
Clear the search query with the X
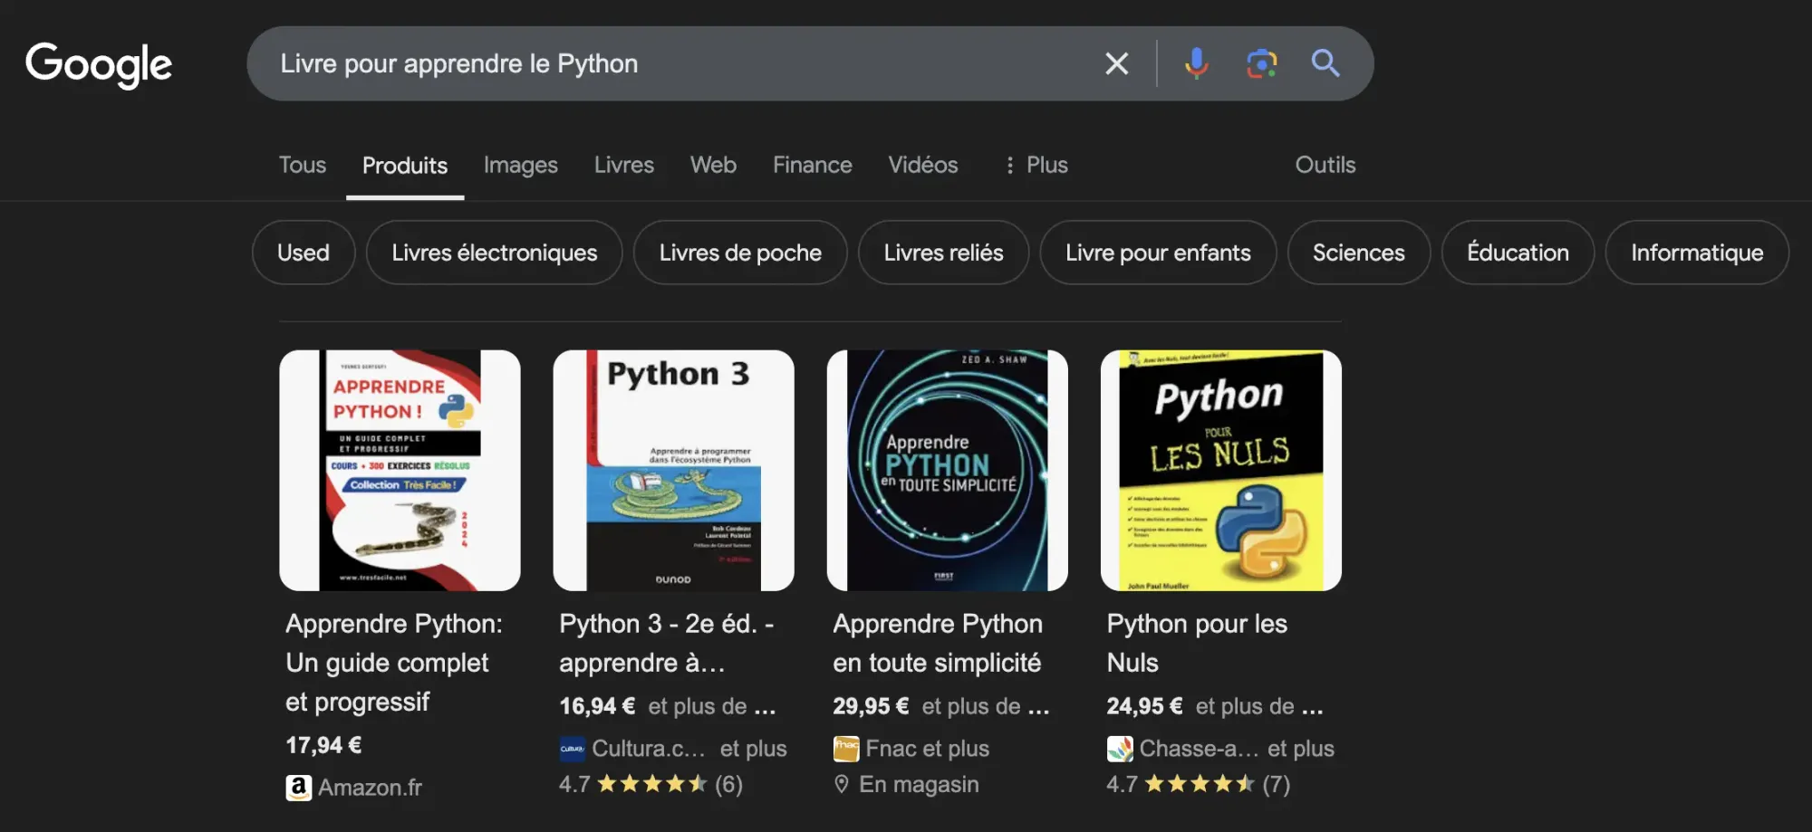(1116, 62)
